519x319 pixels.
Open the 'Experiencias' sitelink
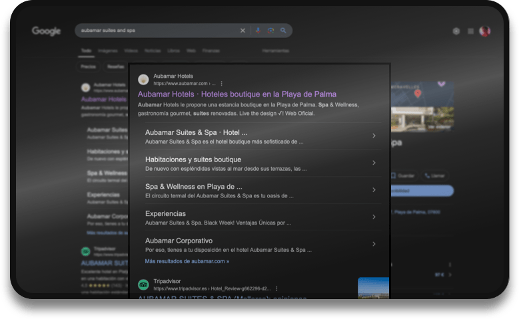click(x=165, y=213)
